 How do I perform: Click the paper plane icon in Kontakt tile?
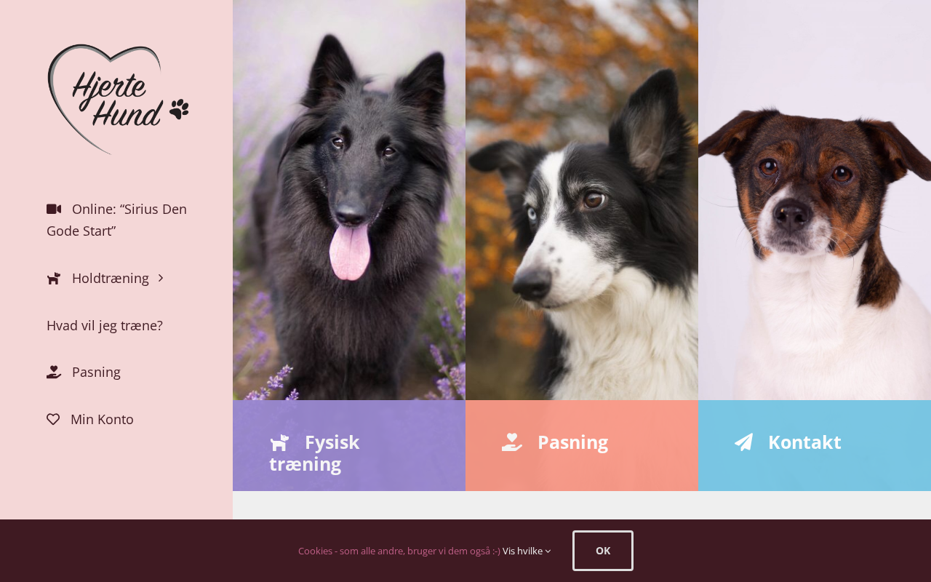743,442
